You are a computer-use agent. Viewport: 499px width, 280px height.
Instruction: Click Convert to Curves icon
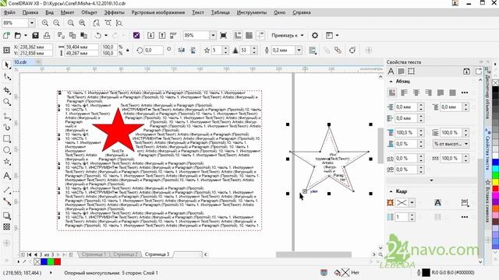pyautogui.click(x=352, y=50)
